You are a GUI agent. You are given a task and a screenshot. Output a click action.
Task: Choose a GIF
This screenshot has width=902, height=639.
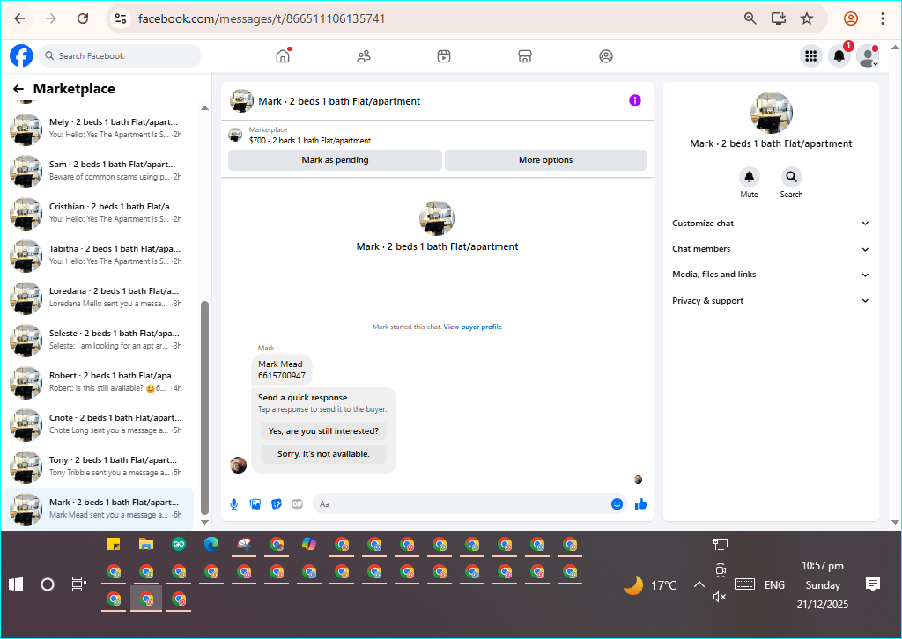tap(298, 504)
